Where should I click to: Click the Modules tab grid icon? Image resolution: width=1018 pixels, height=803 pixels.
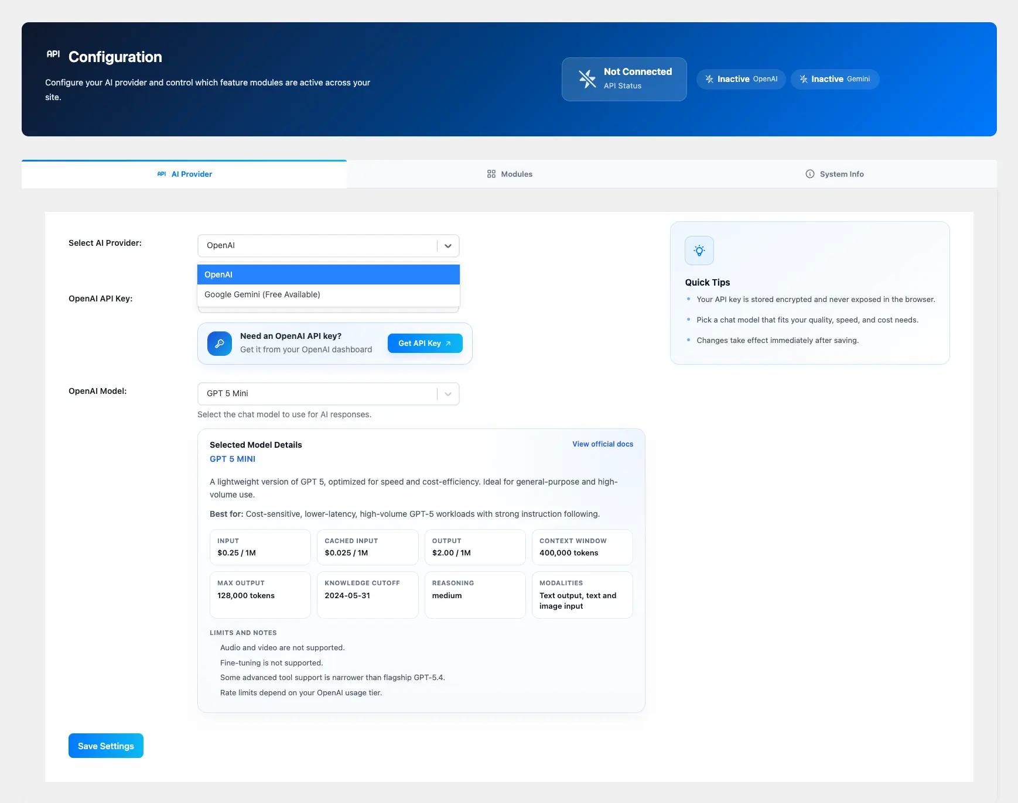click(x=491, y=174)
